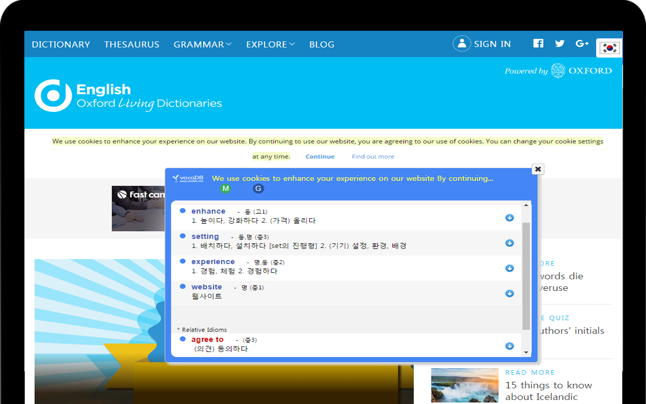Open the Blog menu item
Viewport: 646px width, 404px height.
(322, 44)
